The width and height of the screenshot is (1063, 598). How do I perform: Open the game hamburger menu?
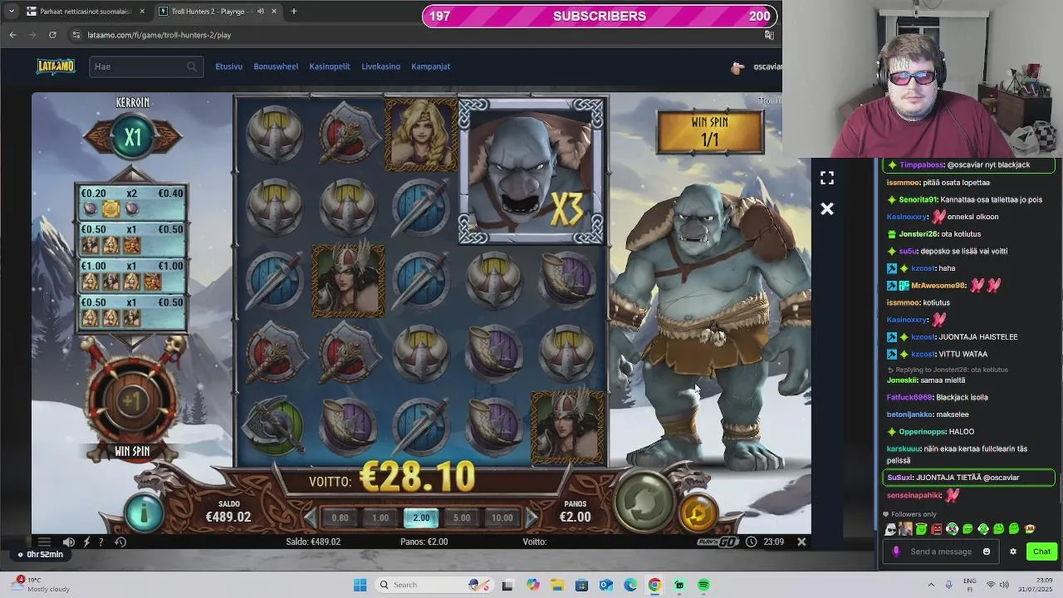(x=44, y=542)
